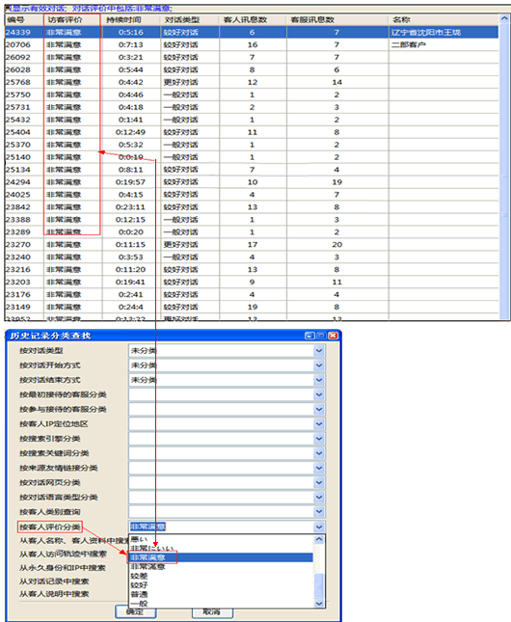511x622 pixels.
Task: Sort by the 编号 column header
Action: 23,20
